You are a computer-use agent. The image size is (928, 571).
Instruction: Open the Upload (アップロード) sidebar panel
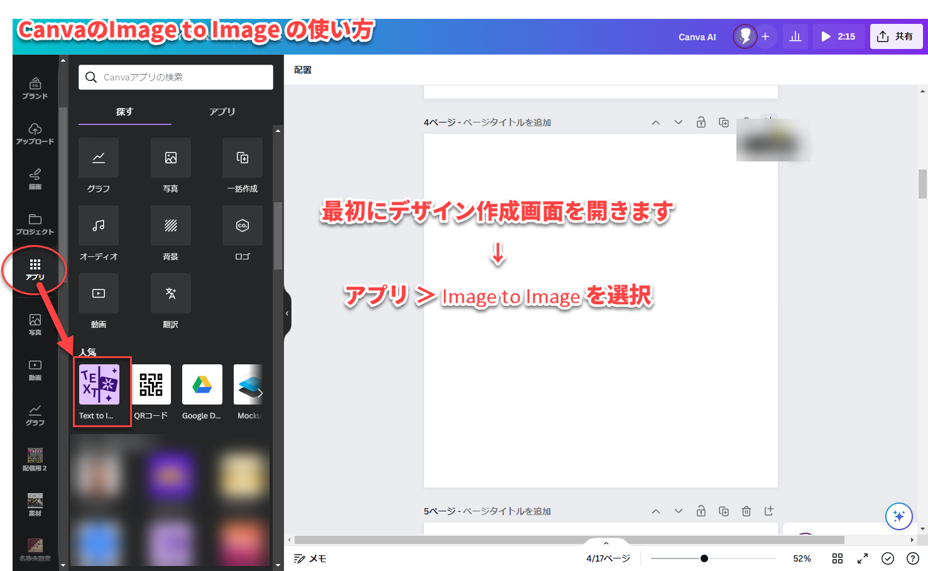click(x=35, y=133)
